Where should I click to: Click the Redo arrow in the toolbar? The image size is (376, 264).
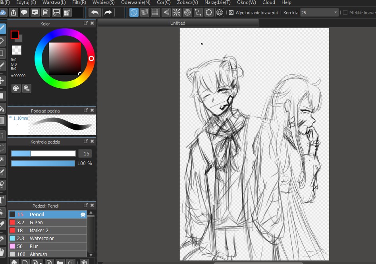point(108,12)
